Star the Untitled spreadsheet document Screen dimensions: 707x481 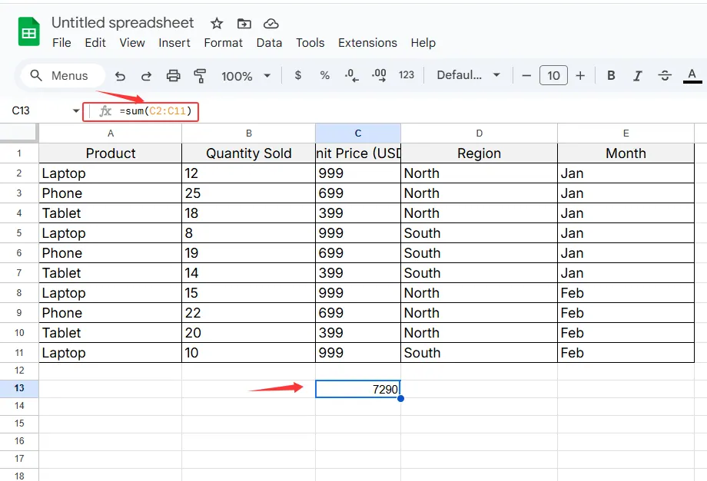pyautogui.click(x=217, y=24)
